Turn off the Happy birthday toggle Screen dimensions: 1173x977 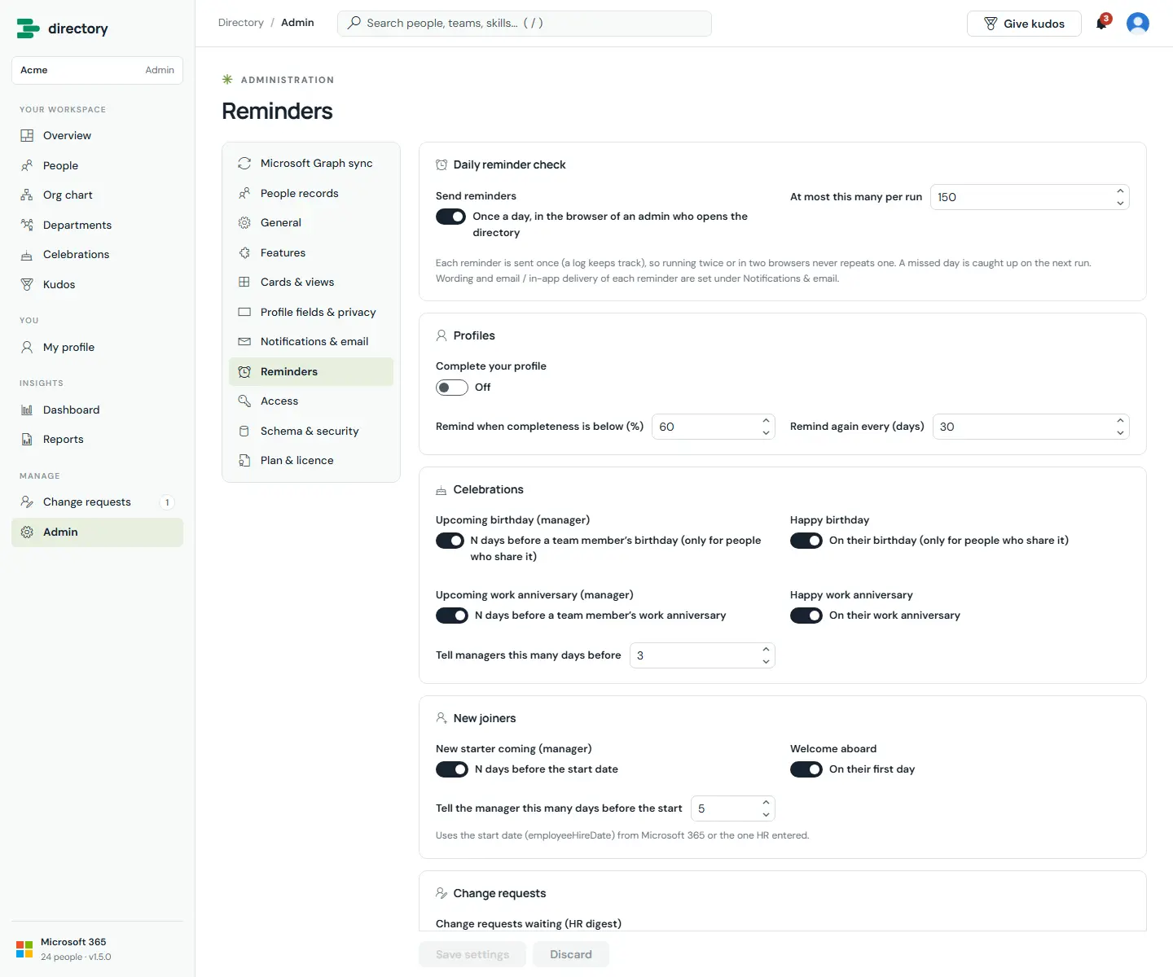point(806,541)
